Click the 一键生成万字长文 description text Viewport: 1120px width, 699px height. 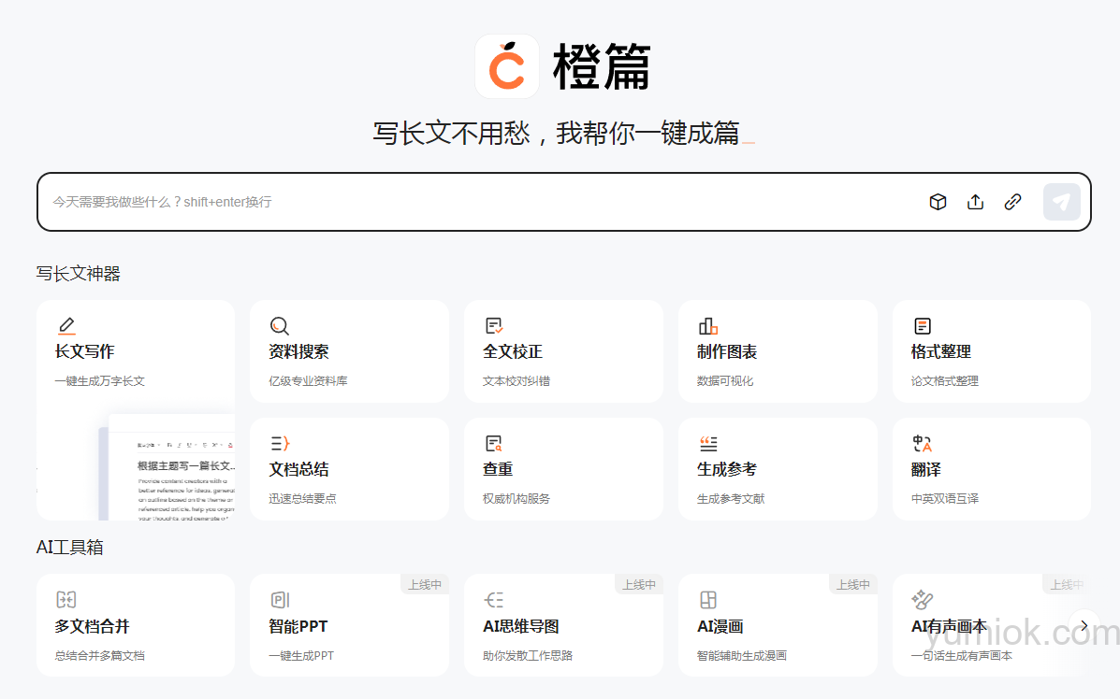click(100, 381)
